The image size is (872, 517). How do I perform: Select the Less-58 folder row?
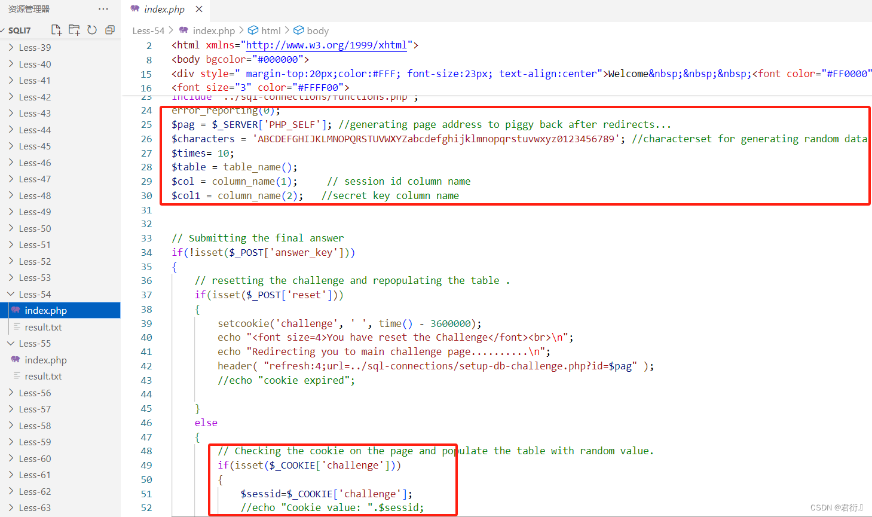pyautogui.click(x=60, y=426)
